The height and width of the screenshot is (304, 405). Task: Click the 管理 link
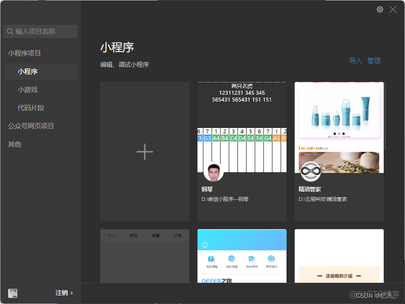click(374, 60)
